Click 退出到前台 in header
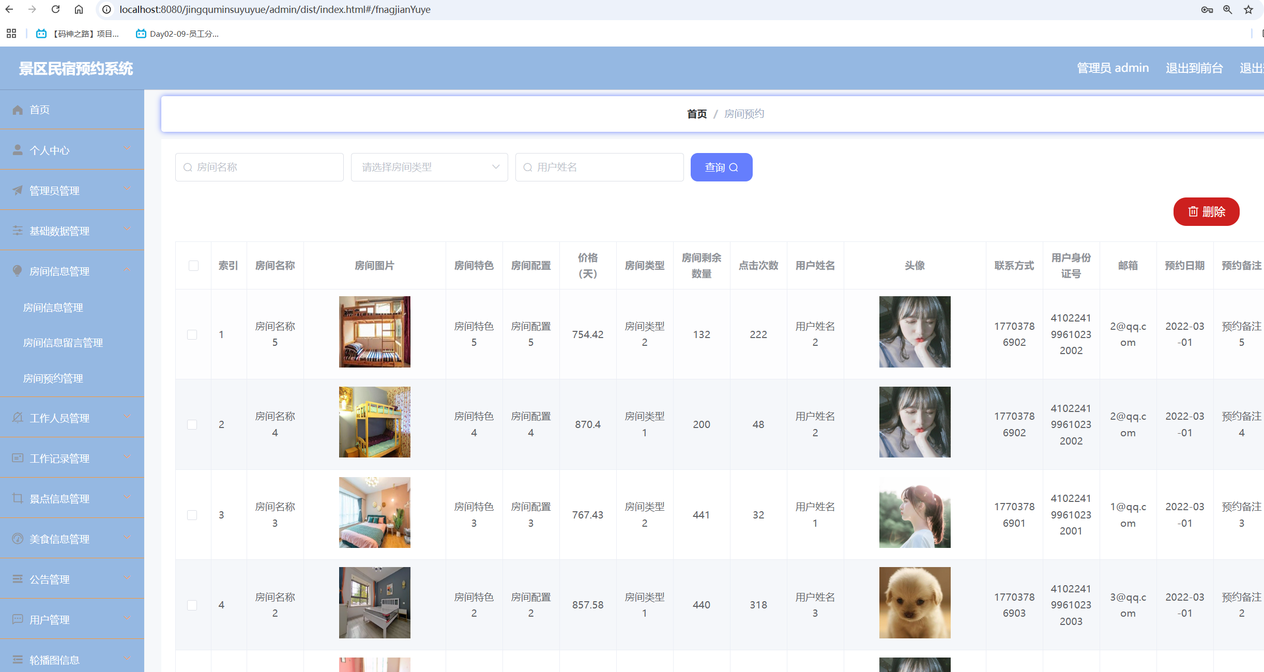The image size is (1264, 672). click(x=1194, y=68)
